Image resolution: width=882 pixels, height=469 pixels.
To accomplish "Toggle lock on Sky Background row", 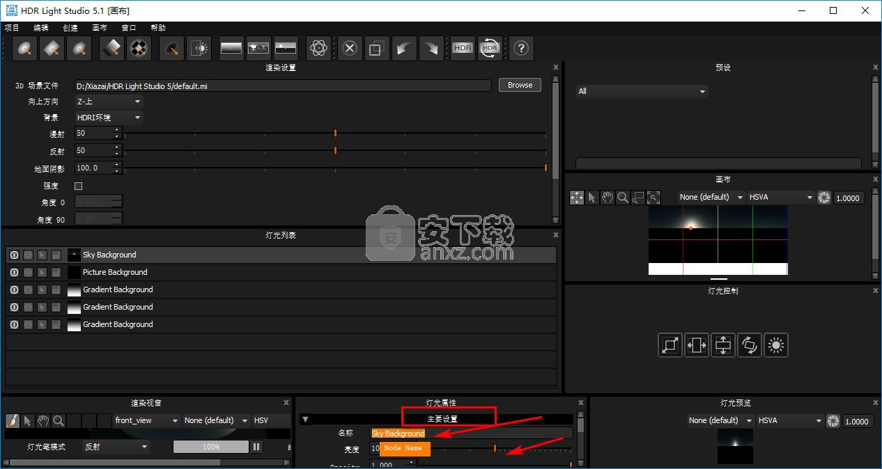I will pos(56,255).
